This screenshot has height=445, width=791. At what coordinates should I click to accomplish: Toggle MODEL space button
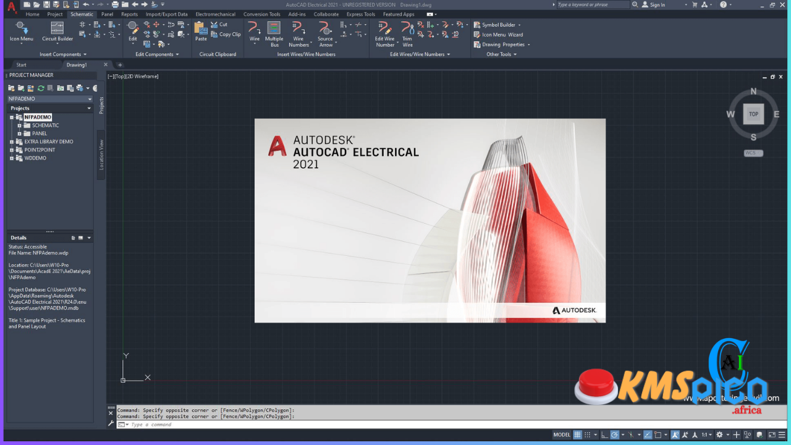click(x=562, y=434)
